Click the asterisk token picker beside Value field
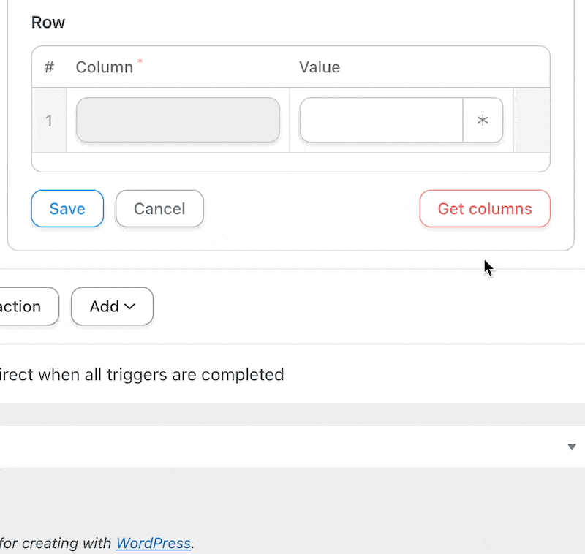Viewport: 585px width, 554px height. pos(483,120)
